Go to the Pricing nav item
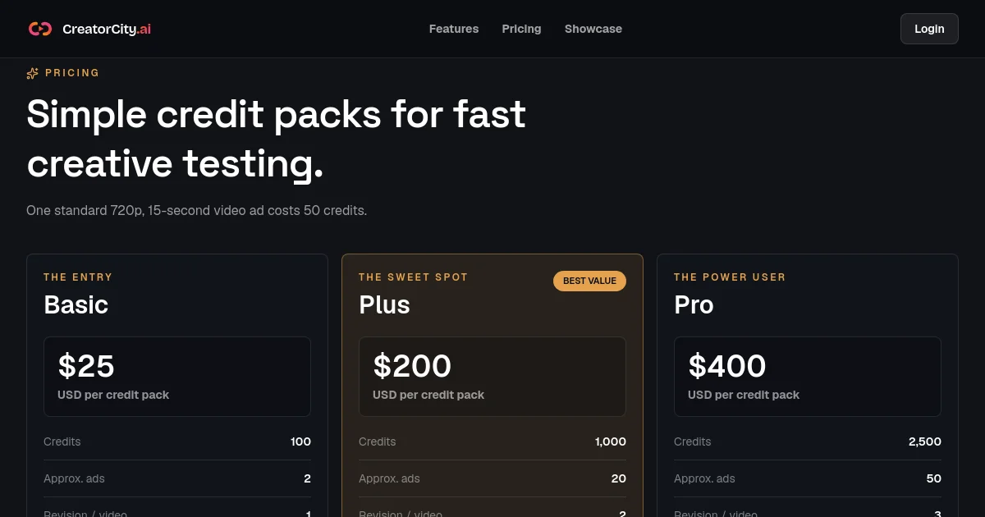 point(521,29)
